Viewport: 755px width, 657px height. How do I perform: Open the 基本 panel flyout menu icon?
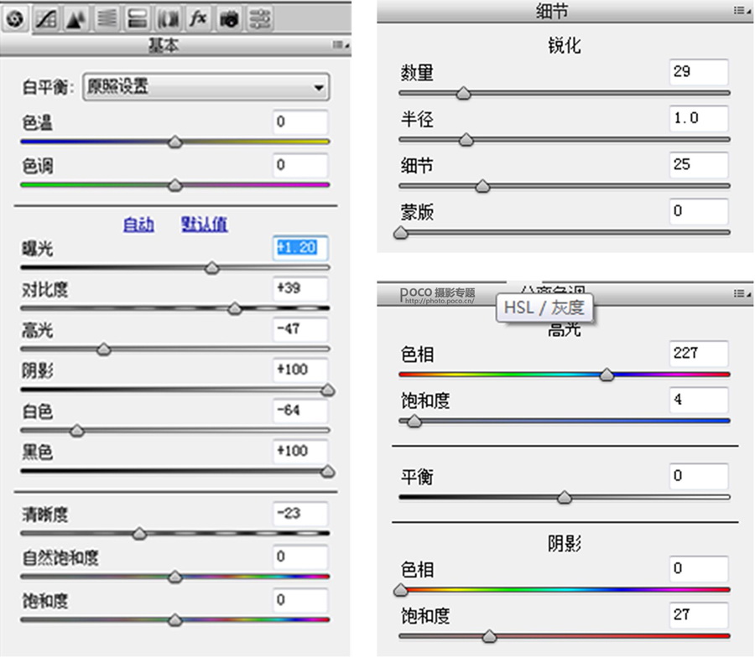[341, 44]
